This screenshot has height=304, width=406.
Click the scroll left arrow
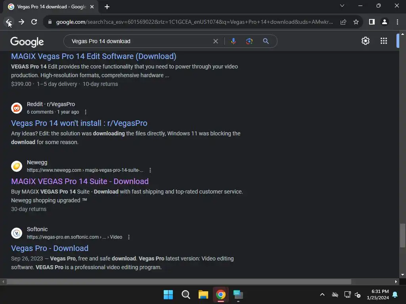[3, 281]
